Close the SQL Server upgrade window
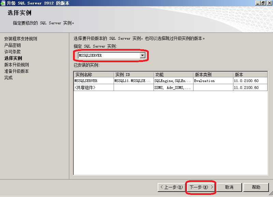Screen dimensions: 273x197 coord(270,3)
